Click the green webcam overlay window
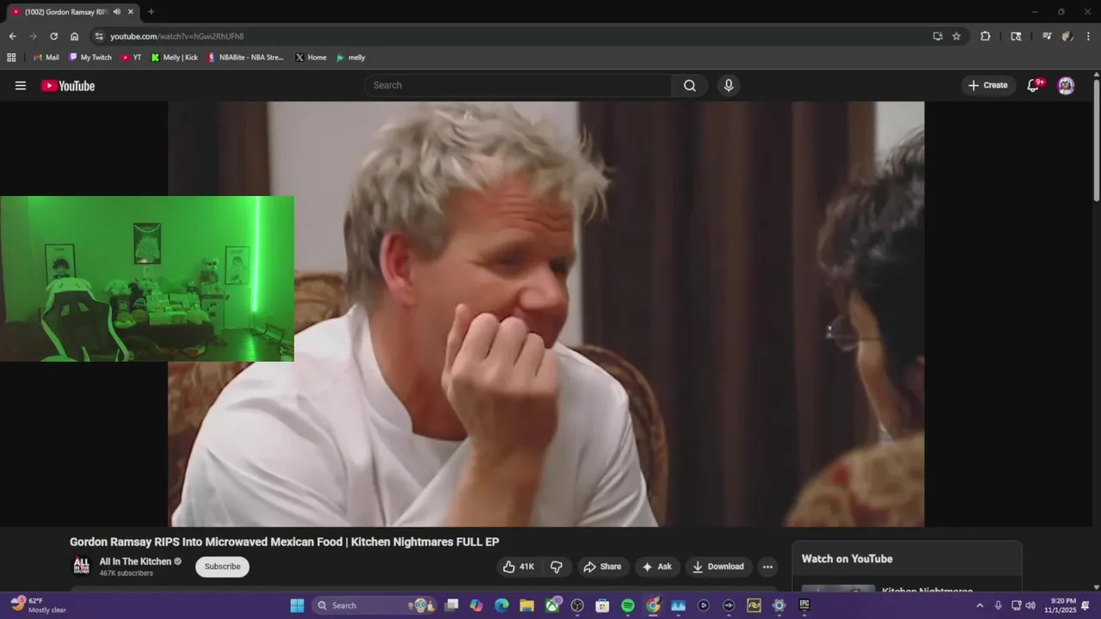 coord(147,279)
